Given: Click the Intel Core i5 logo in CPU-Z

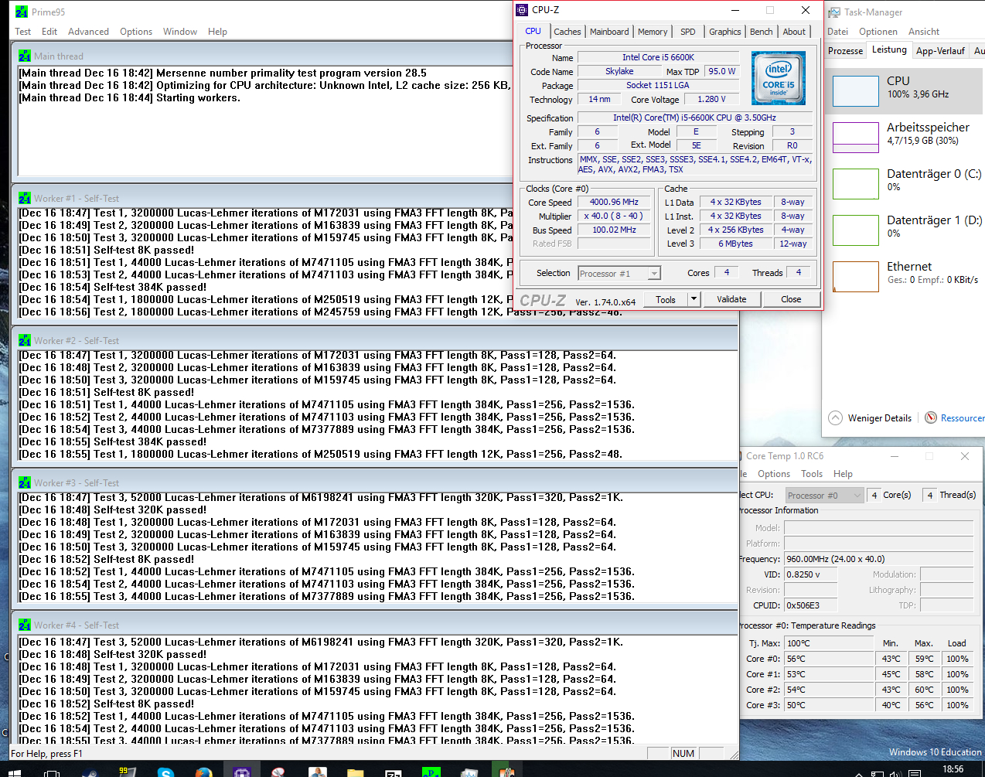Looking at the screenshot, I should [778, 78].
